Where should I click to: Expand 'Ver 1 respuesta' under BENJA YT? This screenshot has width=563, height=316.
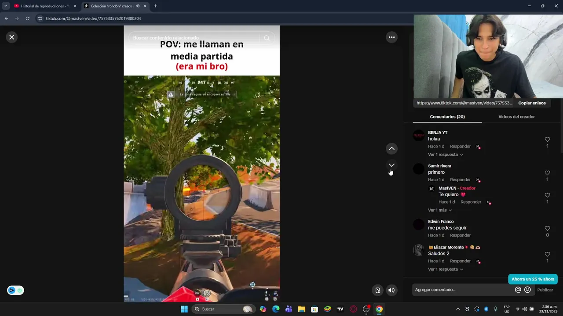point(445,154)
